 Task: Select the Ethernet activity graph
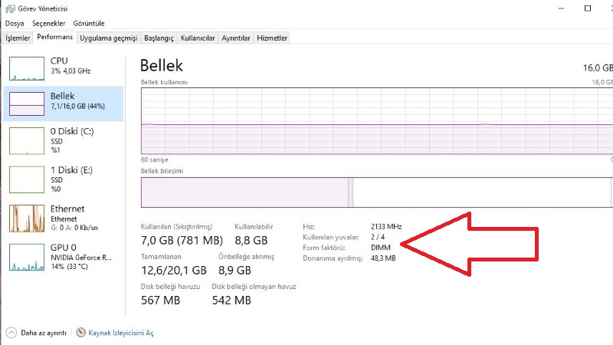[27, 219]
